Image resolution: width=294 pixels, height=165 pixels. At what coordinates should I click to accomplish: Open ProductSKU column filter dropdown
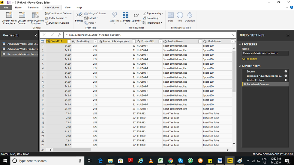click(160, 41)
